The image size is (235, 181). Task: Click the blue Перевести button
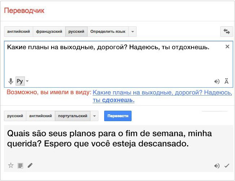[118, 116]
